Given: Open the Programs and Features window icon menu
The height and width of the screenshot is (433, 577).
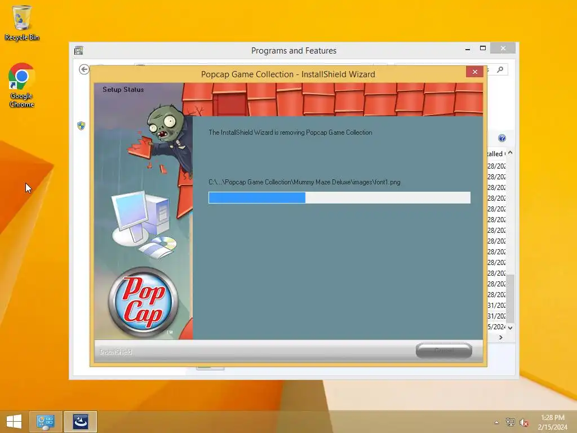Looking at the screenshot, I should tap(79, 50).
